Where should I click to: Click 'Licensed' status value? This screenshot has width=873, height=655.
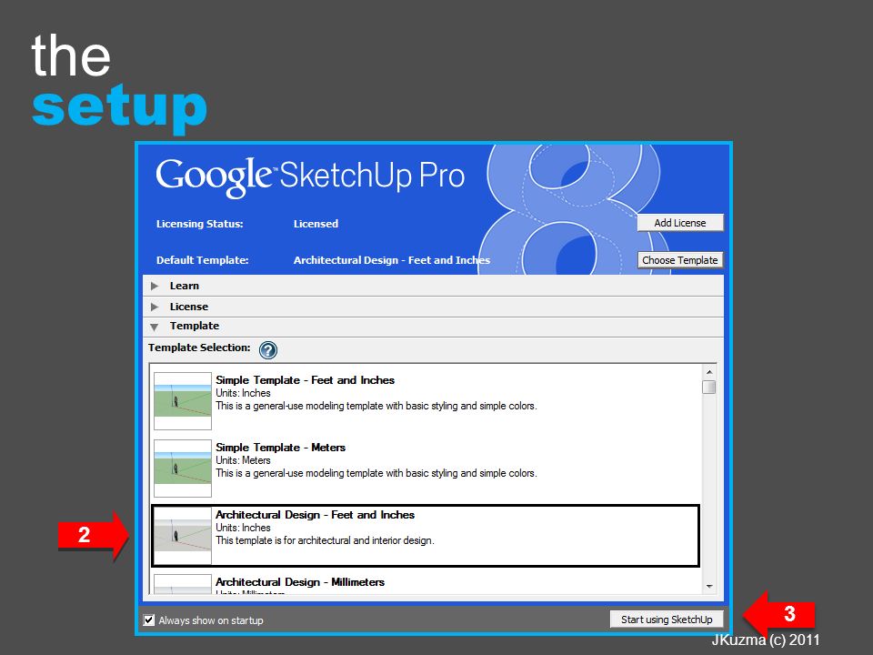tap(316, 224)
